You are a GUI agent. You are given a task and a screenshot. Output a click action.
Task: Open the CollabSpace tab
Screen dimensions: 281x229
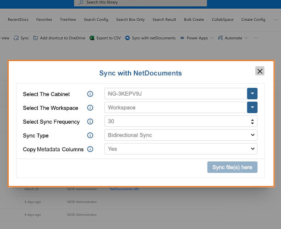pos(223,19)
